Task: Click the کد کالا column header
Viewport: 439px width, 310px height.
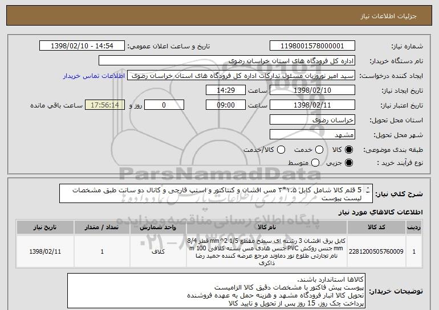Action: (376, 228)
